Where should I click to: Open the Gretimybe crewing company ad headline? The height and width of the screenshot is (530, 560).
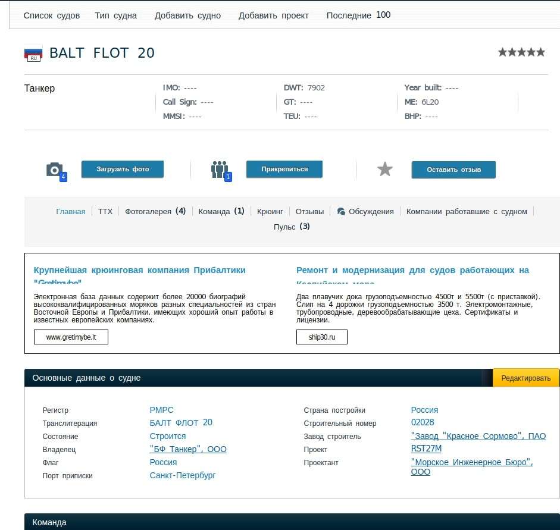[x=140, y=274]
